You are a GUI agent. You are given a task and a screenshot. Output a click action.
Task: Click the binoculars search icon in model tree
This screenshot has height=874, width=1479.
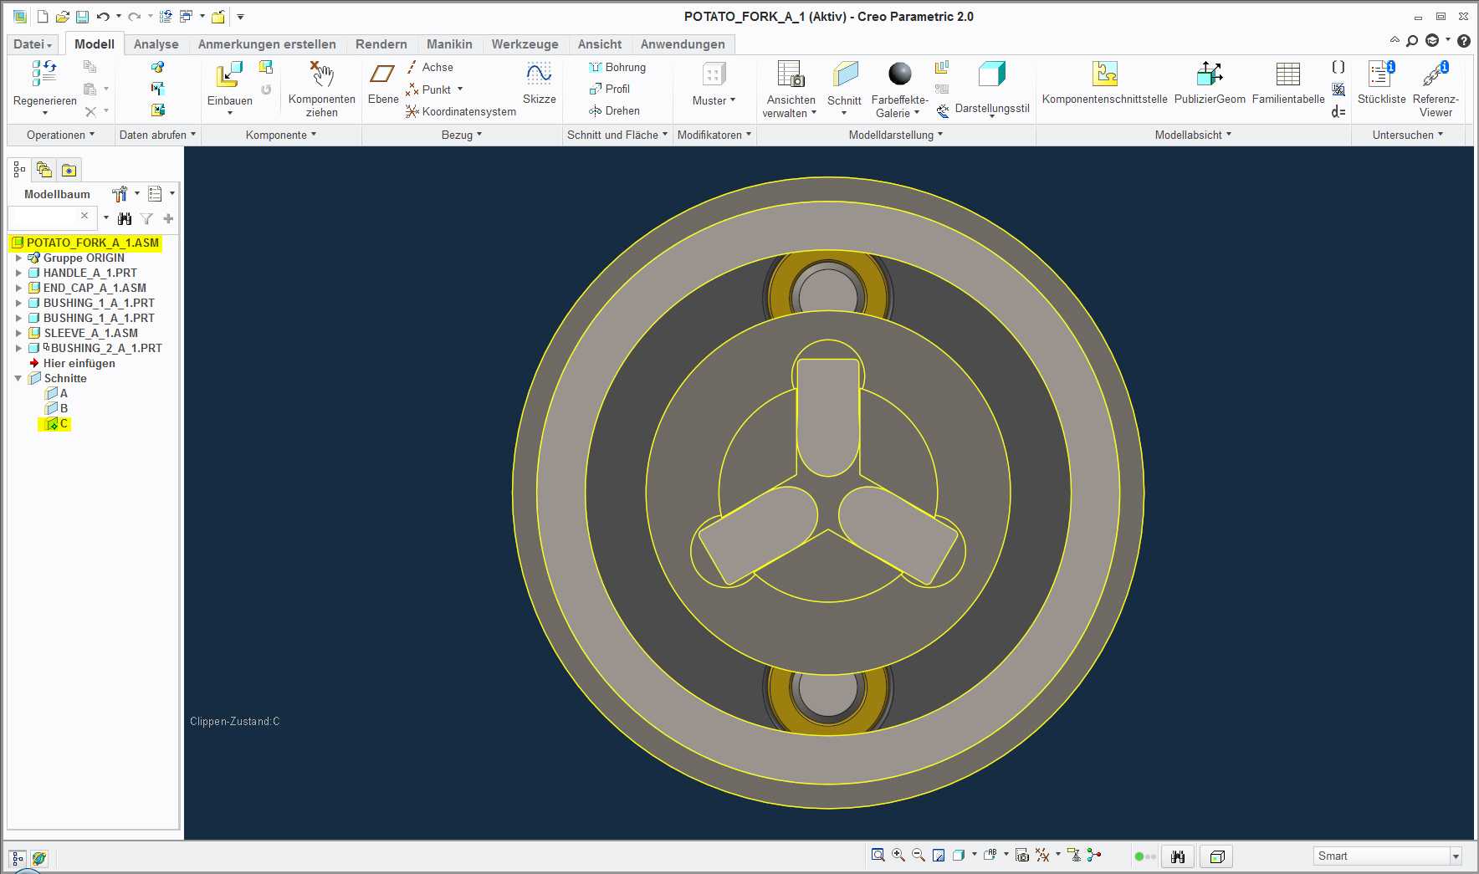pos(125,218)
